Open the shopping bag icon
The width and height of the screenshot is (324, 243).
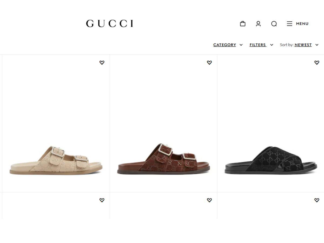coord(243,24)
